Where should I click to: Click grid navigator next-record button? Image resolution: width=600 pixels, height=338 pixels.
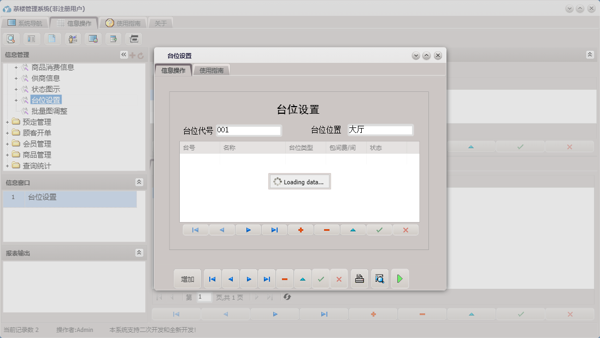point(248,230)
